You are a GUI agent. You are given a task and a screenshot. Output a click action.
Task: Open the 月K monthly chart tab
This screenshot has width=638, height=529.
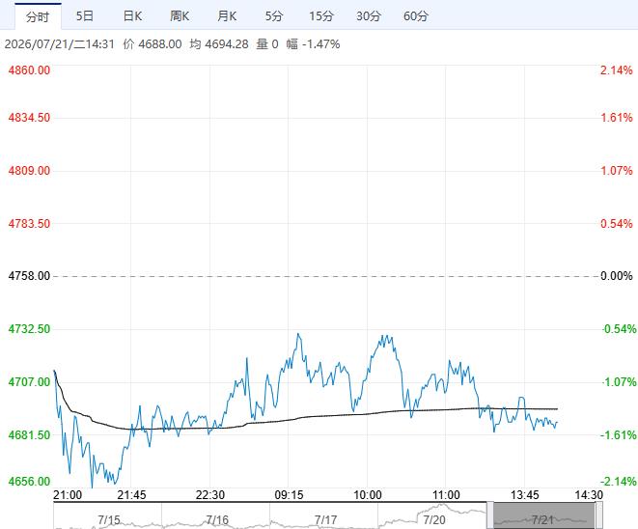tap(227, 16)
